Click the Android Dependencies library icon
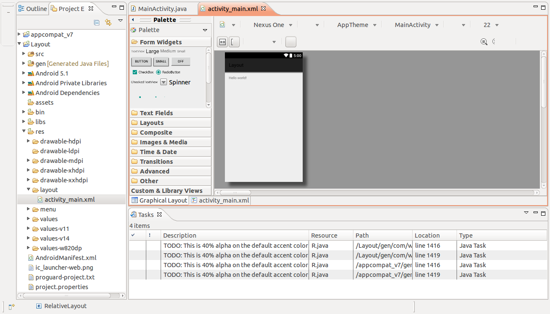The width and height of the screenshot is (550, 314). coord(30,93)
